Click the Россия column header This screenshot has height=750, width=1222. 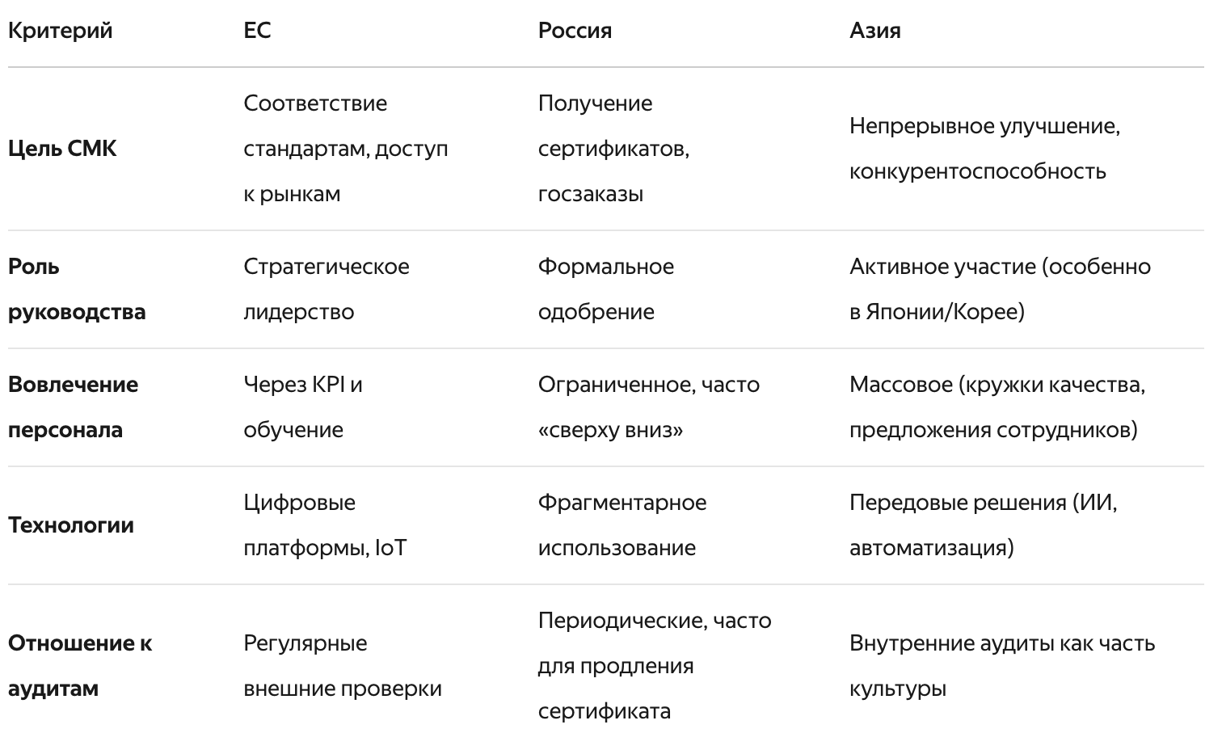[x=575, y=31]
